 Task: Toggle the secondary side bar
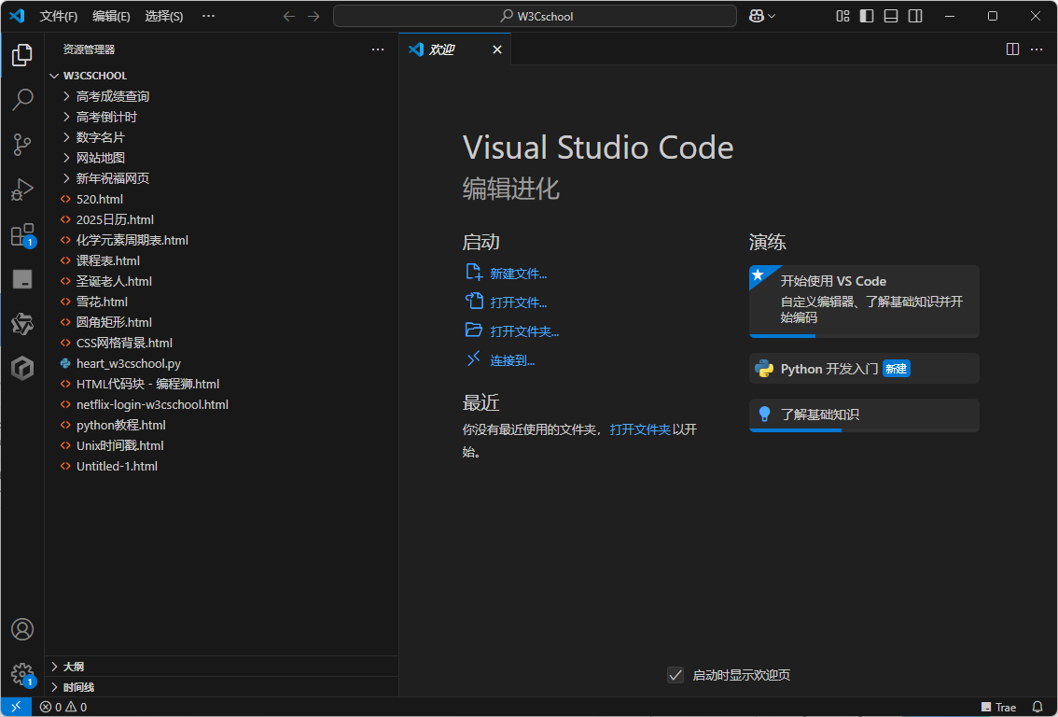pyautogui.click(x=915, y=16)
